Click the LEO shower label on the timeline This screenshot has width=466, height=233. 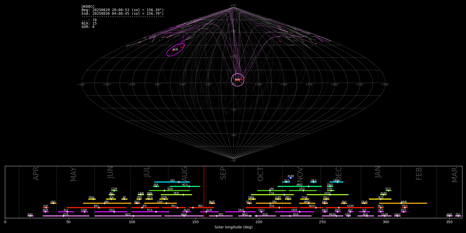(x=302, y=189)
